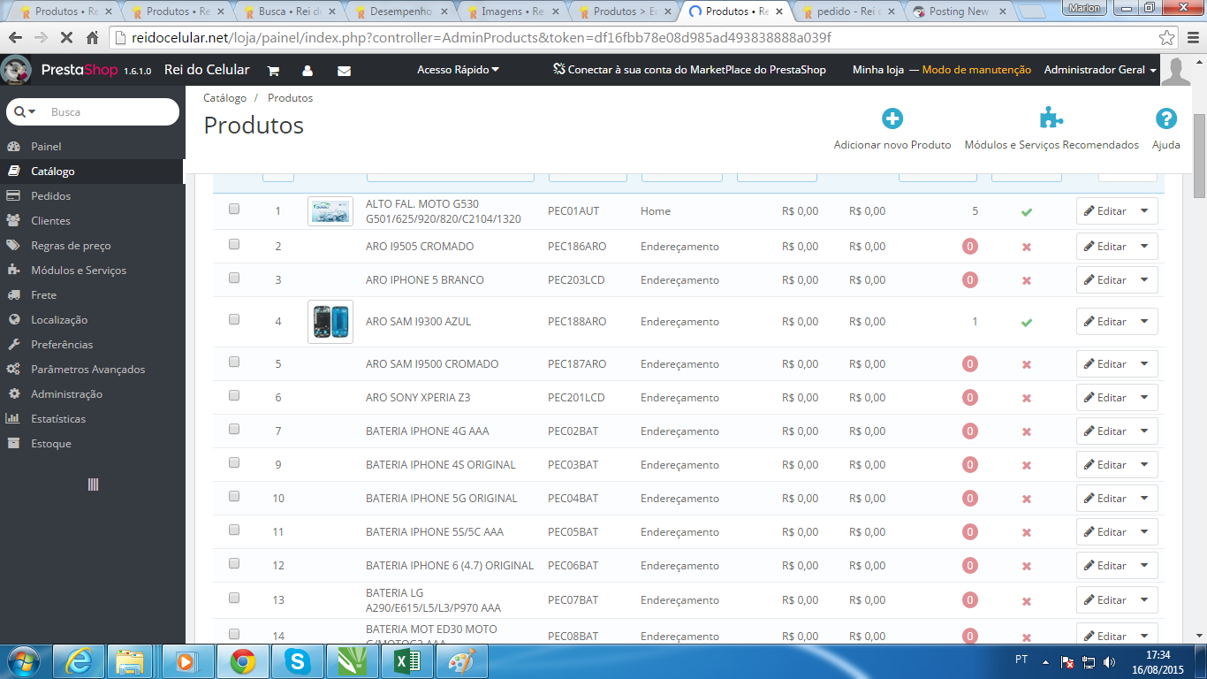Check the box for BATERIA IPHONE 4S ORIGINAL
1207x679 pixels.
coord(234,462)
